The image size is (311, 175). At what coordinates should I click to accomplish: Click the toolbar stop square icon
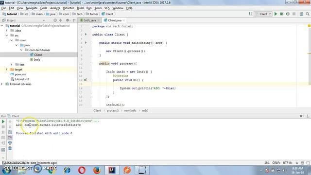point(294,14)
